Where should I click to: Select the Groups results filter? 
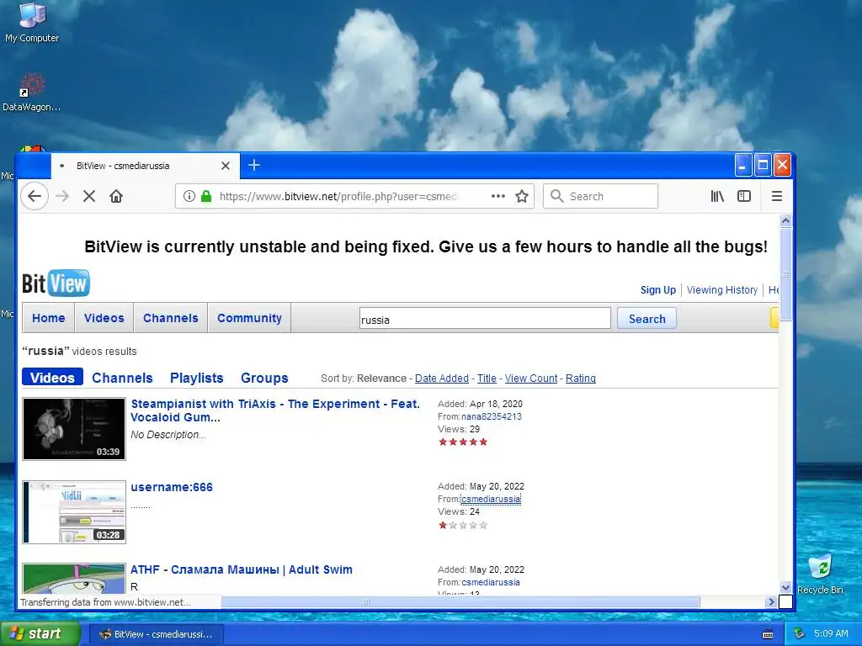pyautogui.click(x=264, y=378)
